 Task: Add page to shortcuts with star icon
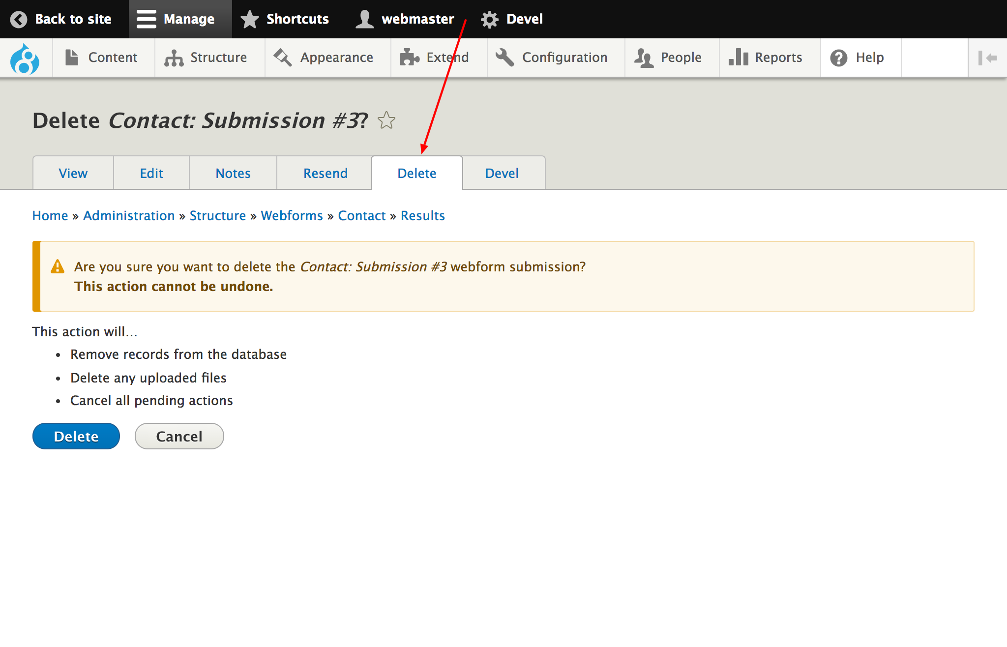386,120
